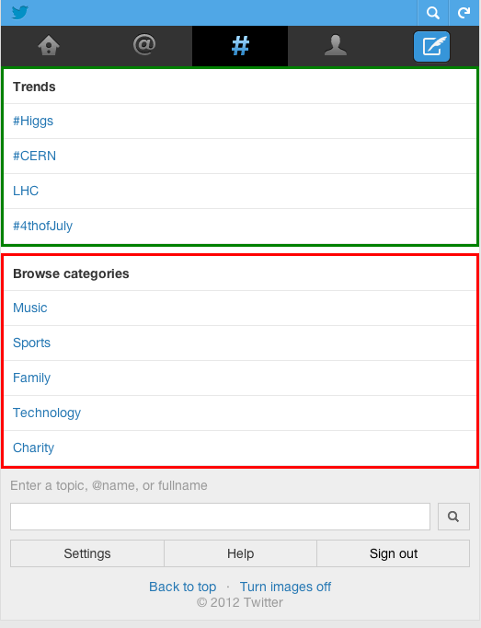This screenshot has height=628, width=481.
Task: Browse the Music category
Action: pos(30,308)
